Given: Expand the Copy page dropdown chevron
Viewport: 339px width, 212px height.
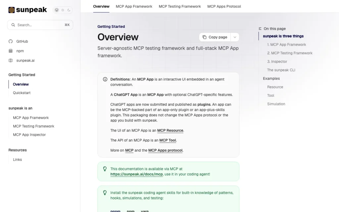Looking at the screenshot, I should pos(235,37).
